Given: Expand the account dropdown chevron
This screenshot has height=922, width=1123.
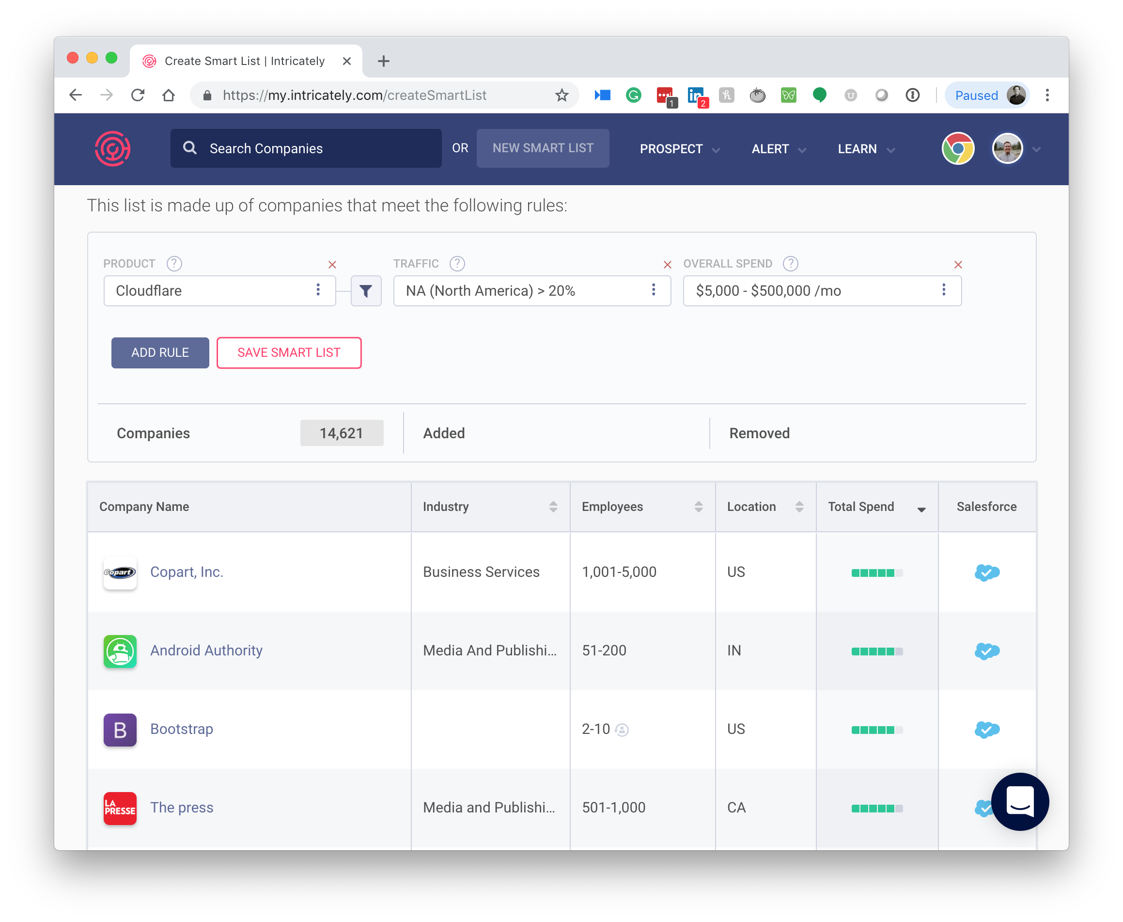Looking at the screenshot, I should pos(1036,150).
